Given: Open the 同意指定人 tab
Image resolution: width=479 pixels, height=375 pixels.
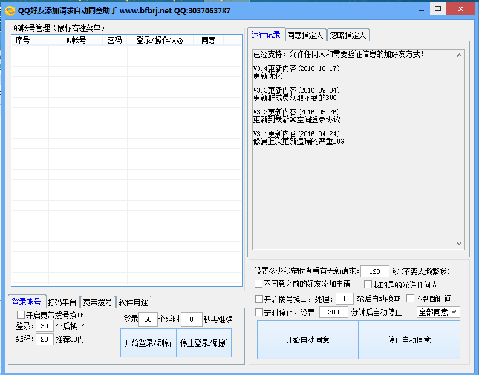Looking at the screenshot, I should tap(305, 35).
